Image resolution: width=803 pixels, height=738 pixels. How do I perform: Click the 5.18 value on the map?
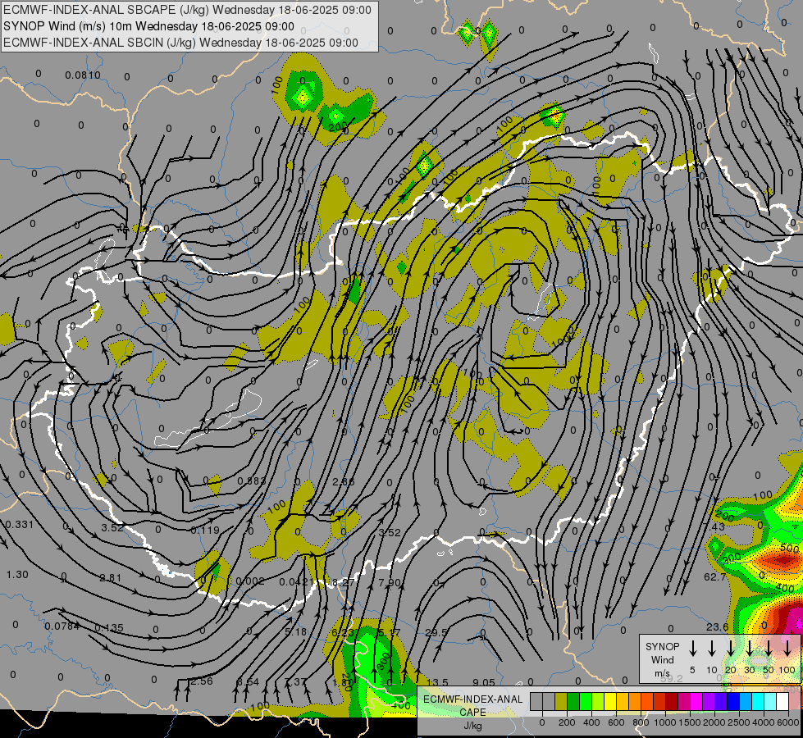(295, 632)
